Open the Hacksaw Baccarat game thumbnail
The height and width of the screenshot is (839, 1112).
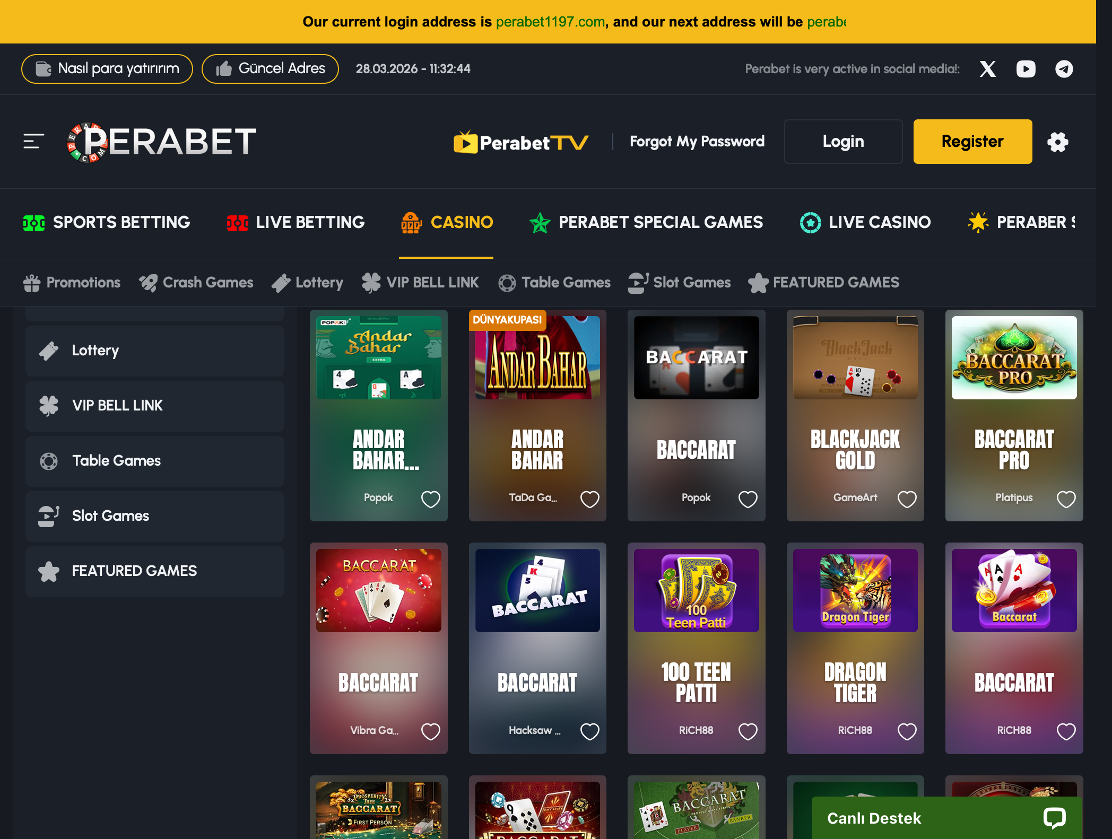click(x=537, y=590)
